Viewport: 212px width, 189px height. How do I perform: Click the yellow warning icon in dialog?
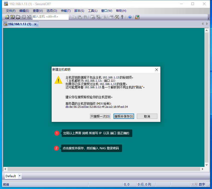pyautogui.click(x=58, y=80)
